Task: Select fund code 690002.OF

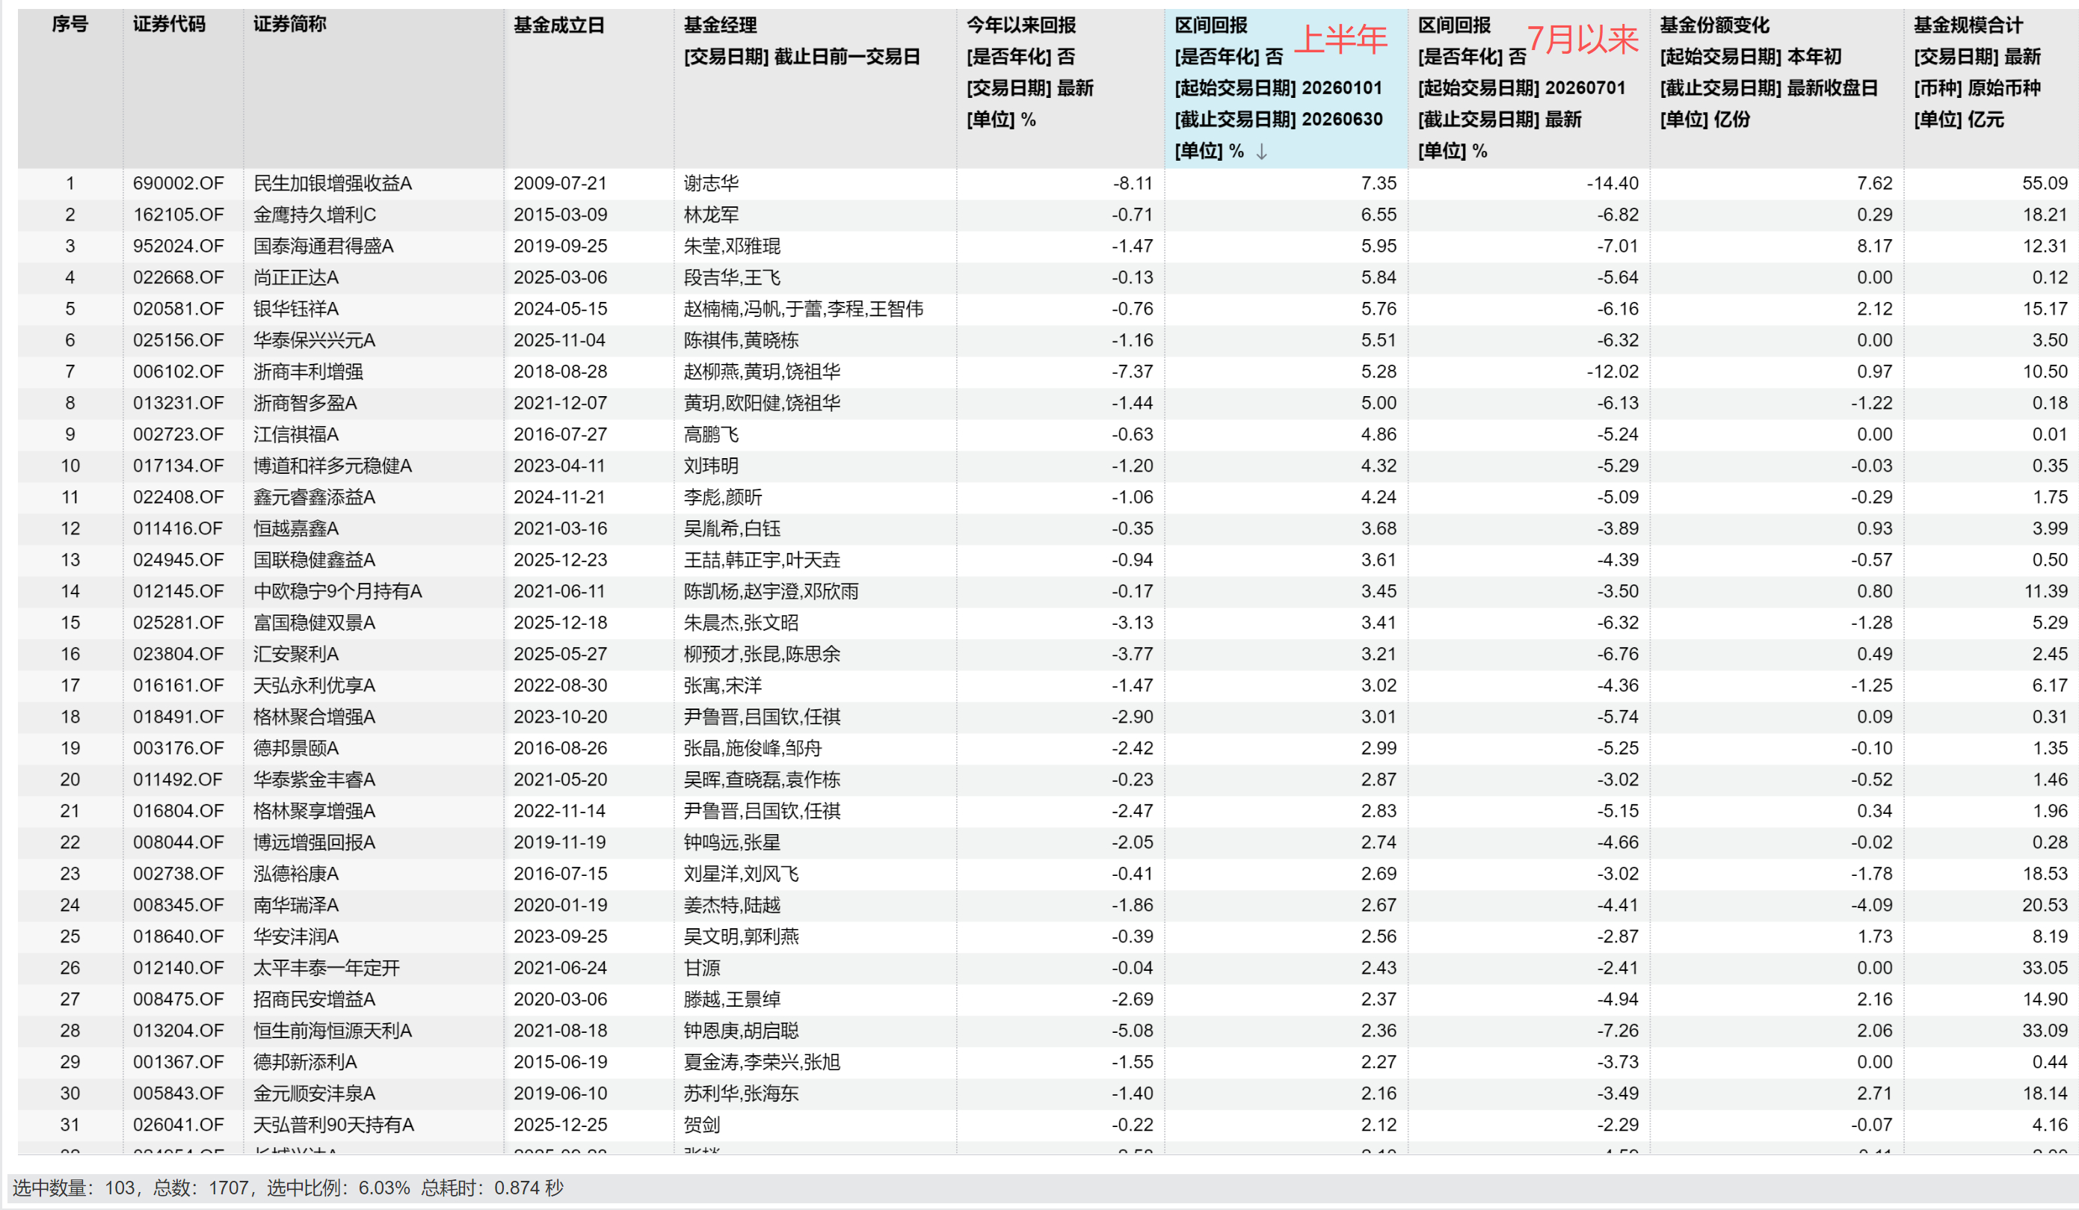Action: point(178,183)
